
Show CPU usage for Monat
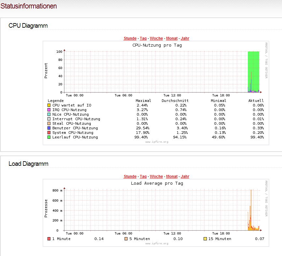pos(172,38)
